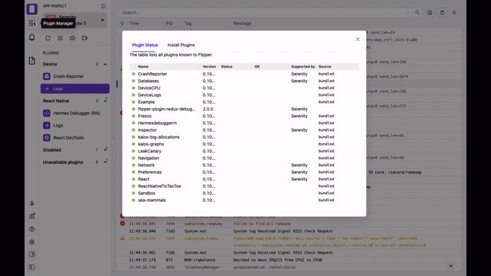Select the Databases plugin row

(x=244, y=81)
